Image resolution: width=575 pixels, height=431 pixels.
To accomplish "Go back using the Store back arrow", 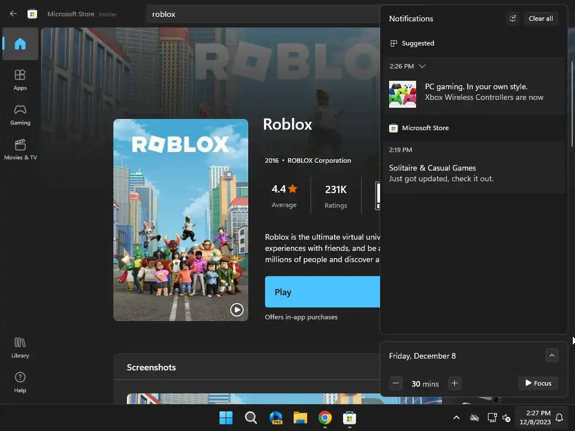I will pyautogui.click(x=13, y=14).
